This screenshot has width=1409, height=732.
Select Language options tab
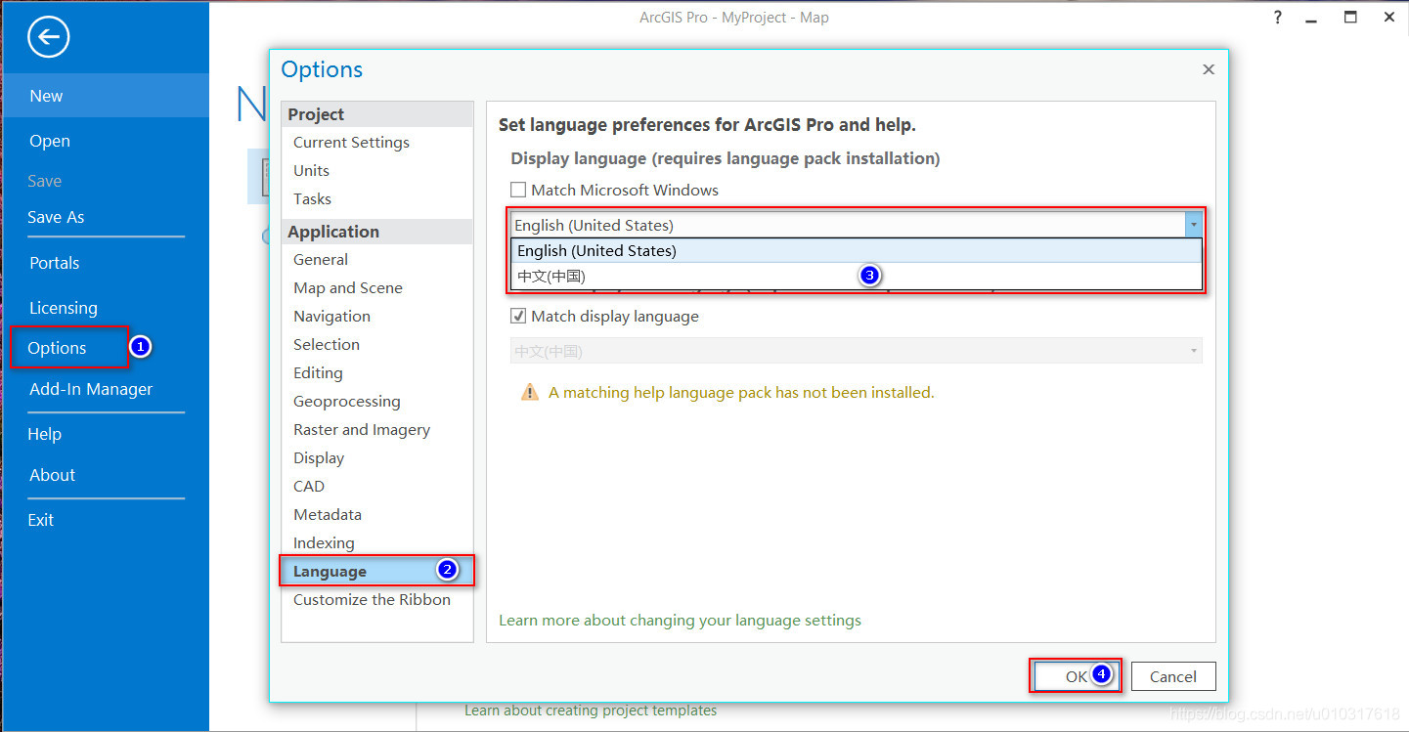(377, 572)
